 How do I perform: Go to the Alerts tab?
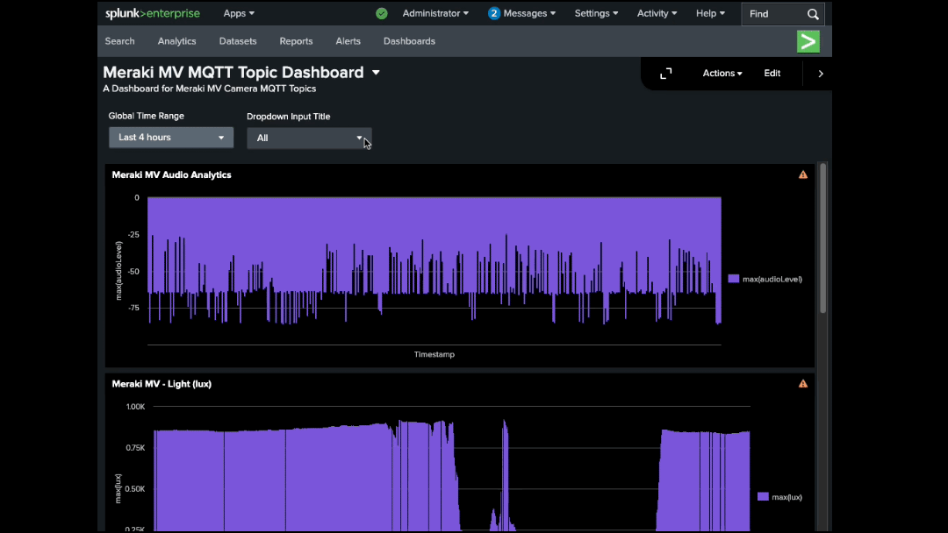coord(348,41)
